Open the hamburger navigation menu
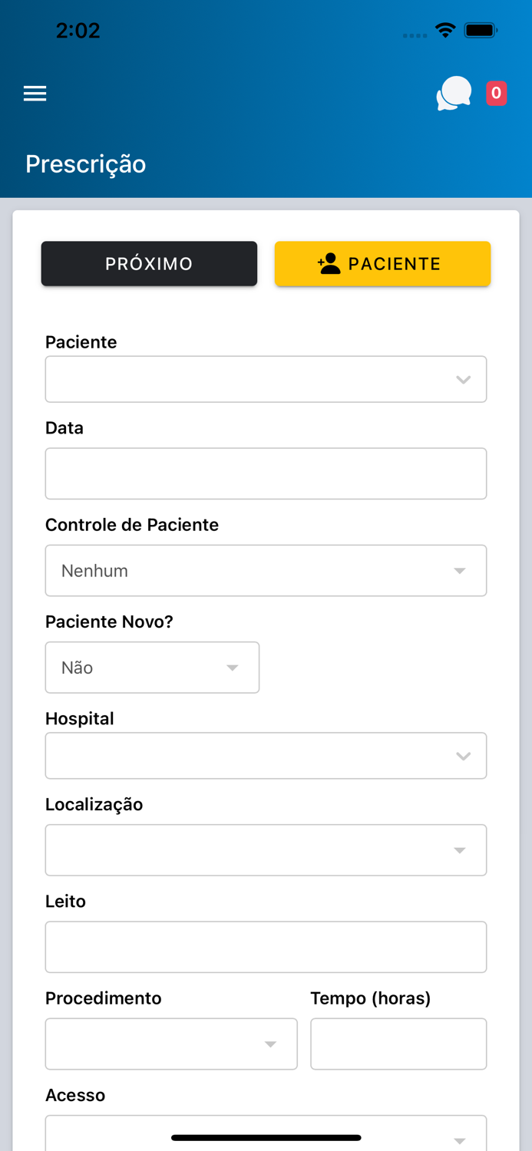This screenshot has height=1151, width=532. click(x=35, y=93)
